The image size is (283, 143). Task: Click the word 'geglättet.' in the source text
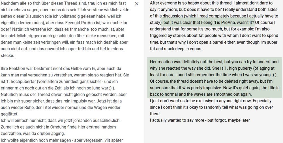click(9, 114)
